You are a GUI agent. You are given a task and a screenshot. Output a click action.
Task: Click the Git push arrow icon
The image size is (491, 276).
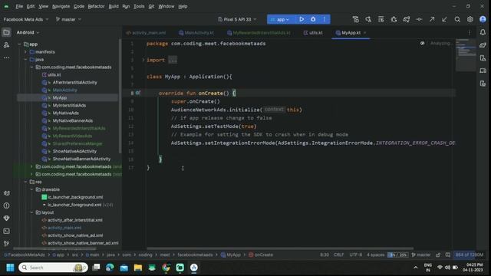pyautogui.click(x=432, y=19)
